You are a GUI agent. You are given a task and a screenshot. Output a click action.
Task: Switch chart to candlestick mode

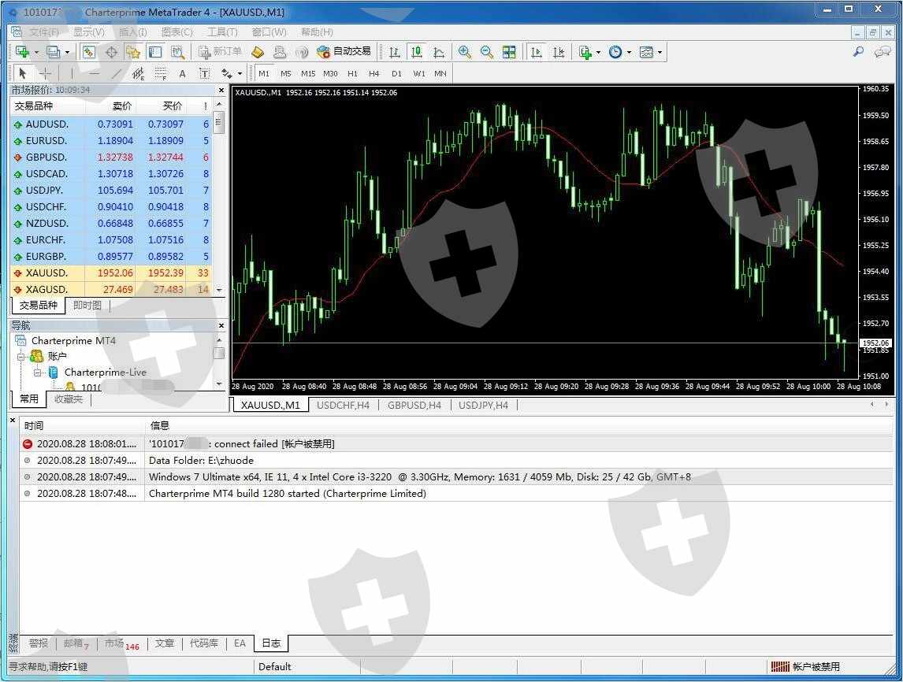(x=416, y=52)
